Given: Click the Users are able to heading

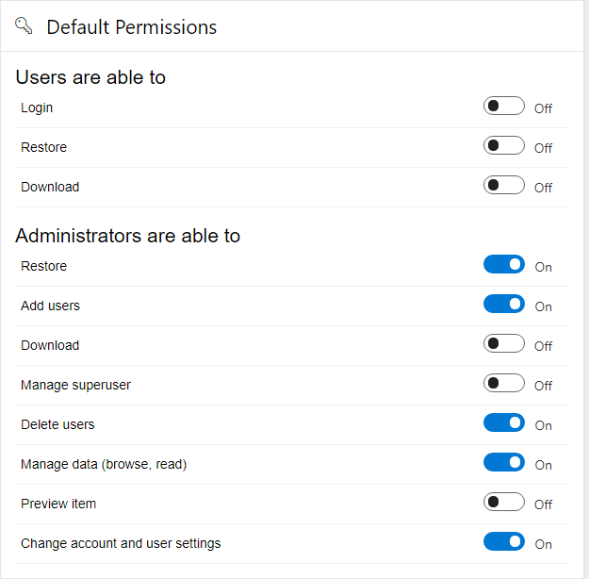Looking at the screenshot, I should pos(90,77).
